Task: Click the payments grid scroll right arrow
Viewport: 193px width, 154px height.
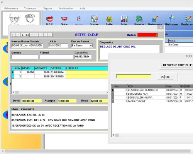Action: [107, 92]
